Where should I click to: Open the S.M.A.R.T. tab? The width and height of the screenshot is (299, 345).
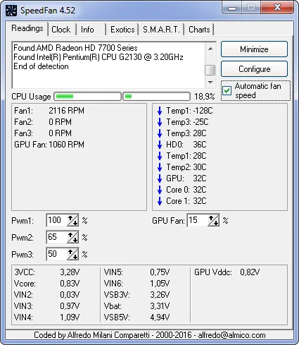coord(161,30)
